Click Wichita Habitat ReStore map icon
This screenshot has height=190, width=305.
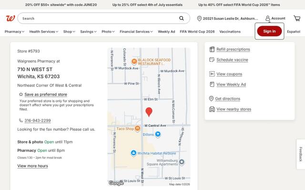pos(133,153)
